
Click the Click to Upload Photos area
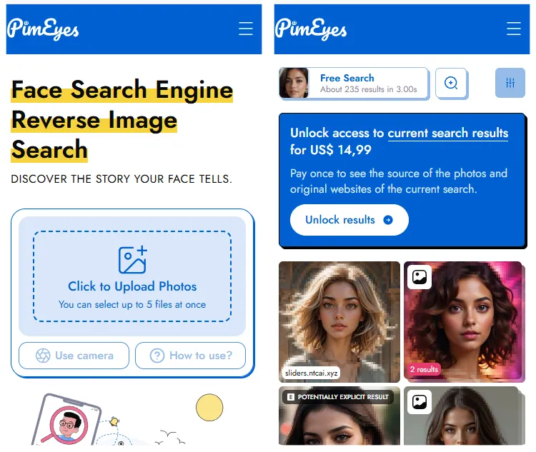[x=132, y=276]
